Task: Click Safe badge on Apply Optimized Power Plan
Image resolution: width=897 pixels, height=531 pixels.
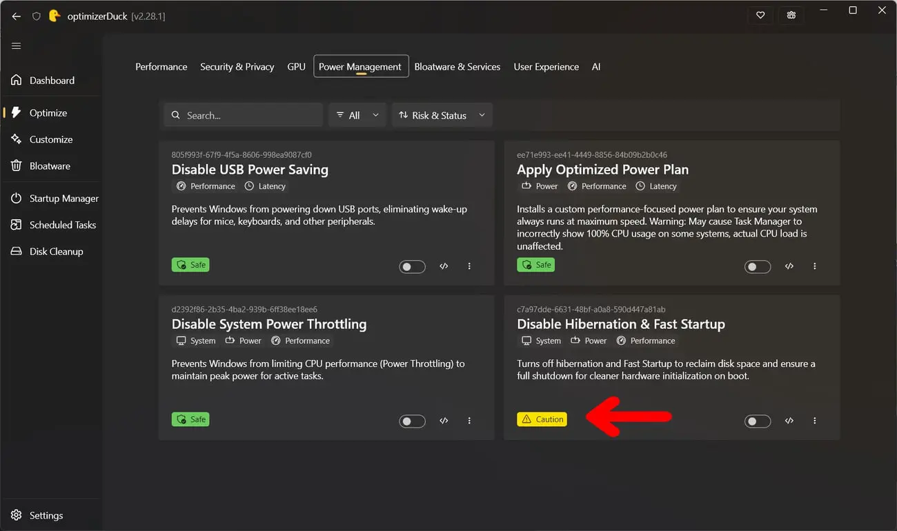Action: click(x=535, y=265)
